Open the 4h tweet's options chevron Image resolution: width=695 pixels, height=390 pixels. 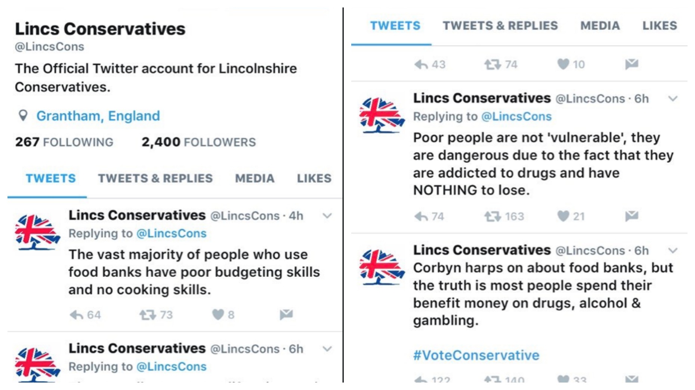click(327, 216)
